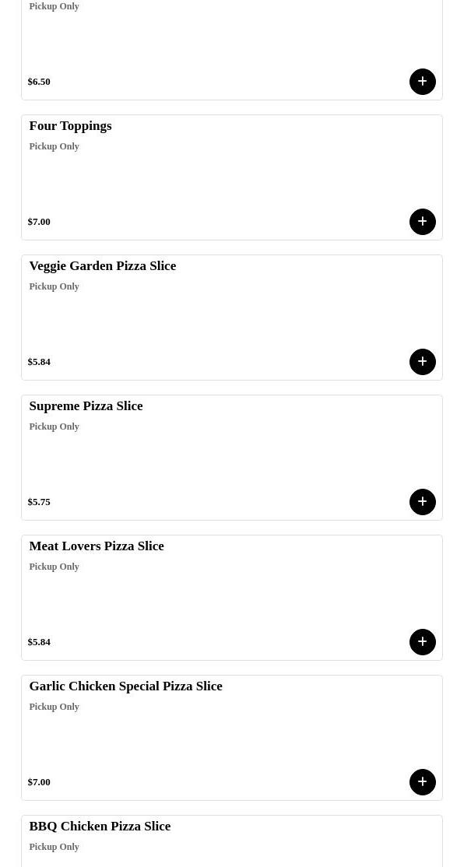Click the $5.84 price on Veggie Garden
471x867 pixels.
click(39, 362)
